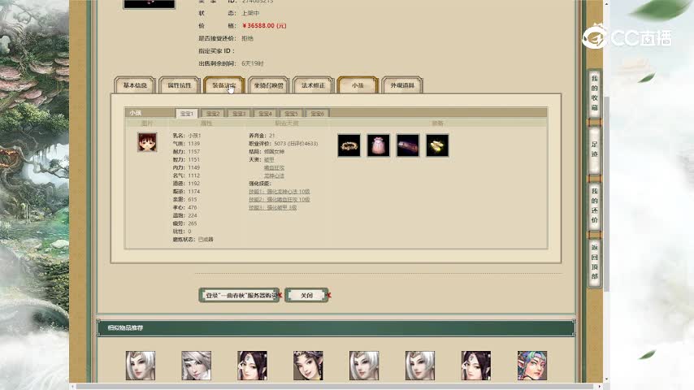Click the flower wreath headpiece equipment icon

(349, 145)
